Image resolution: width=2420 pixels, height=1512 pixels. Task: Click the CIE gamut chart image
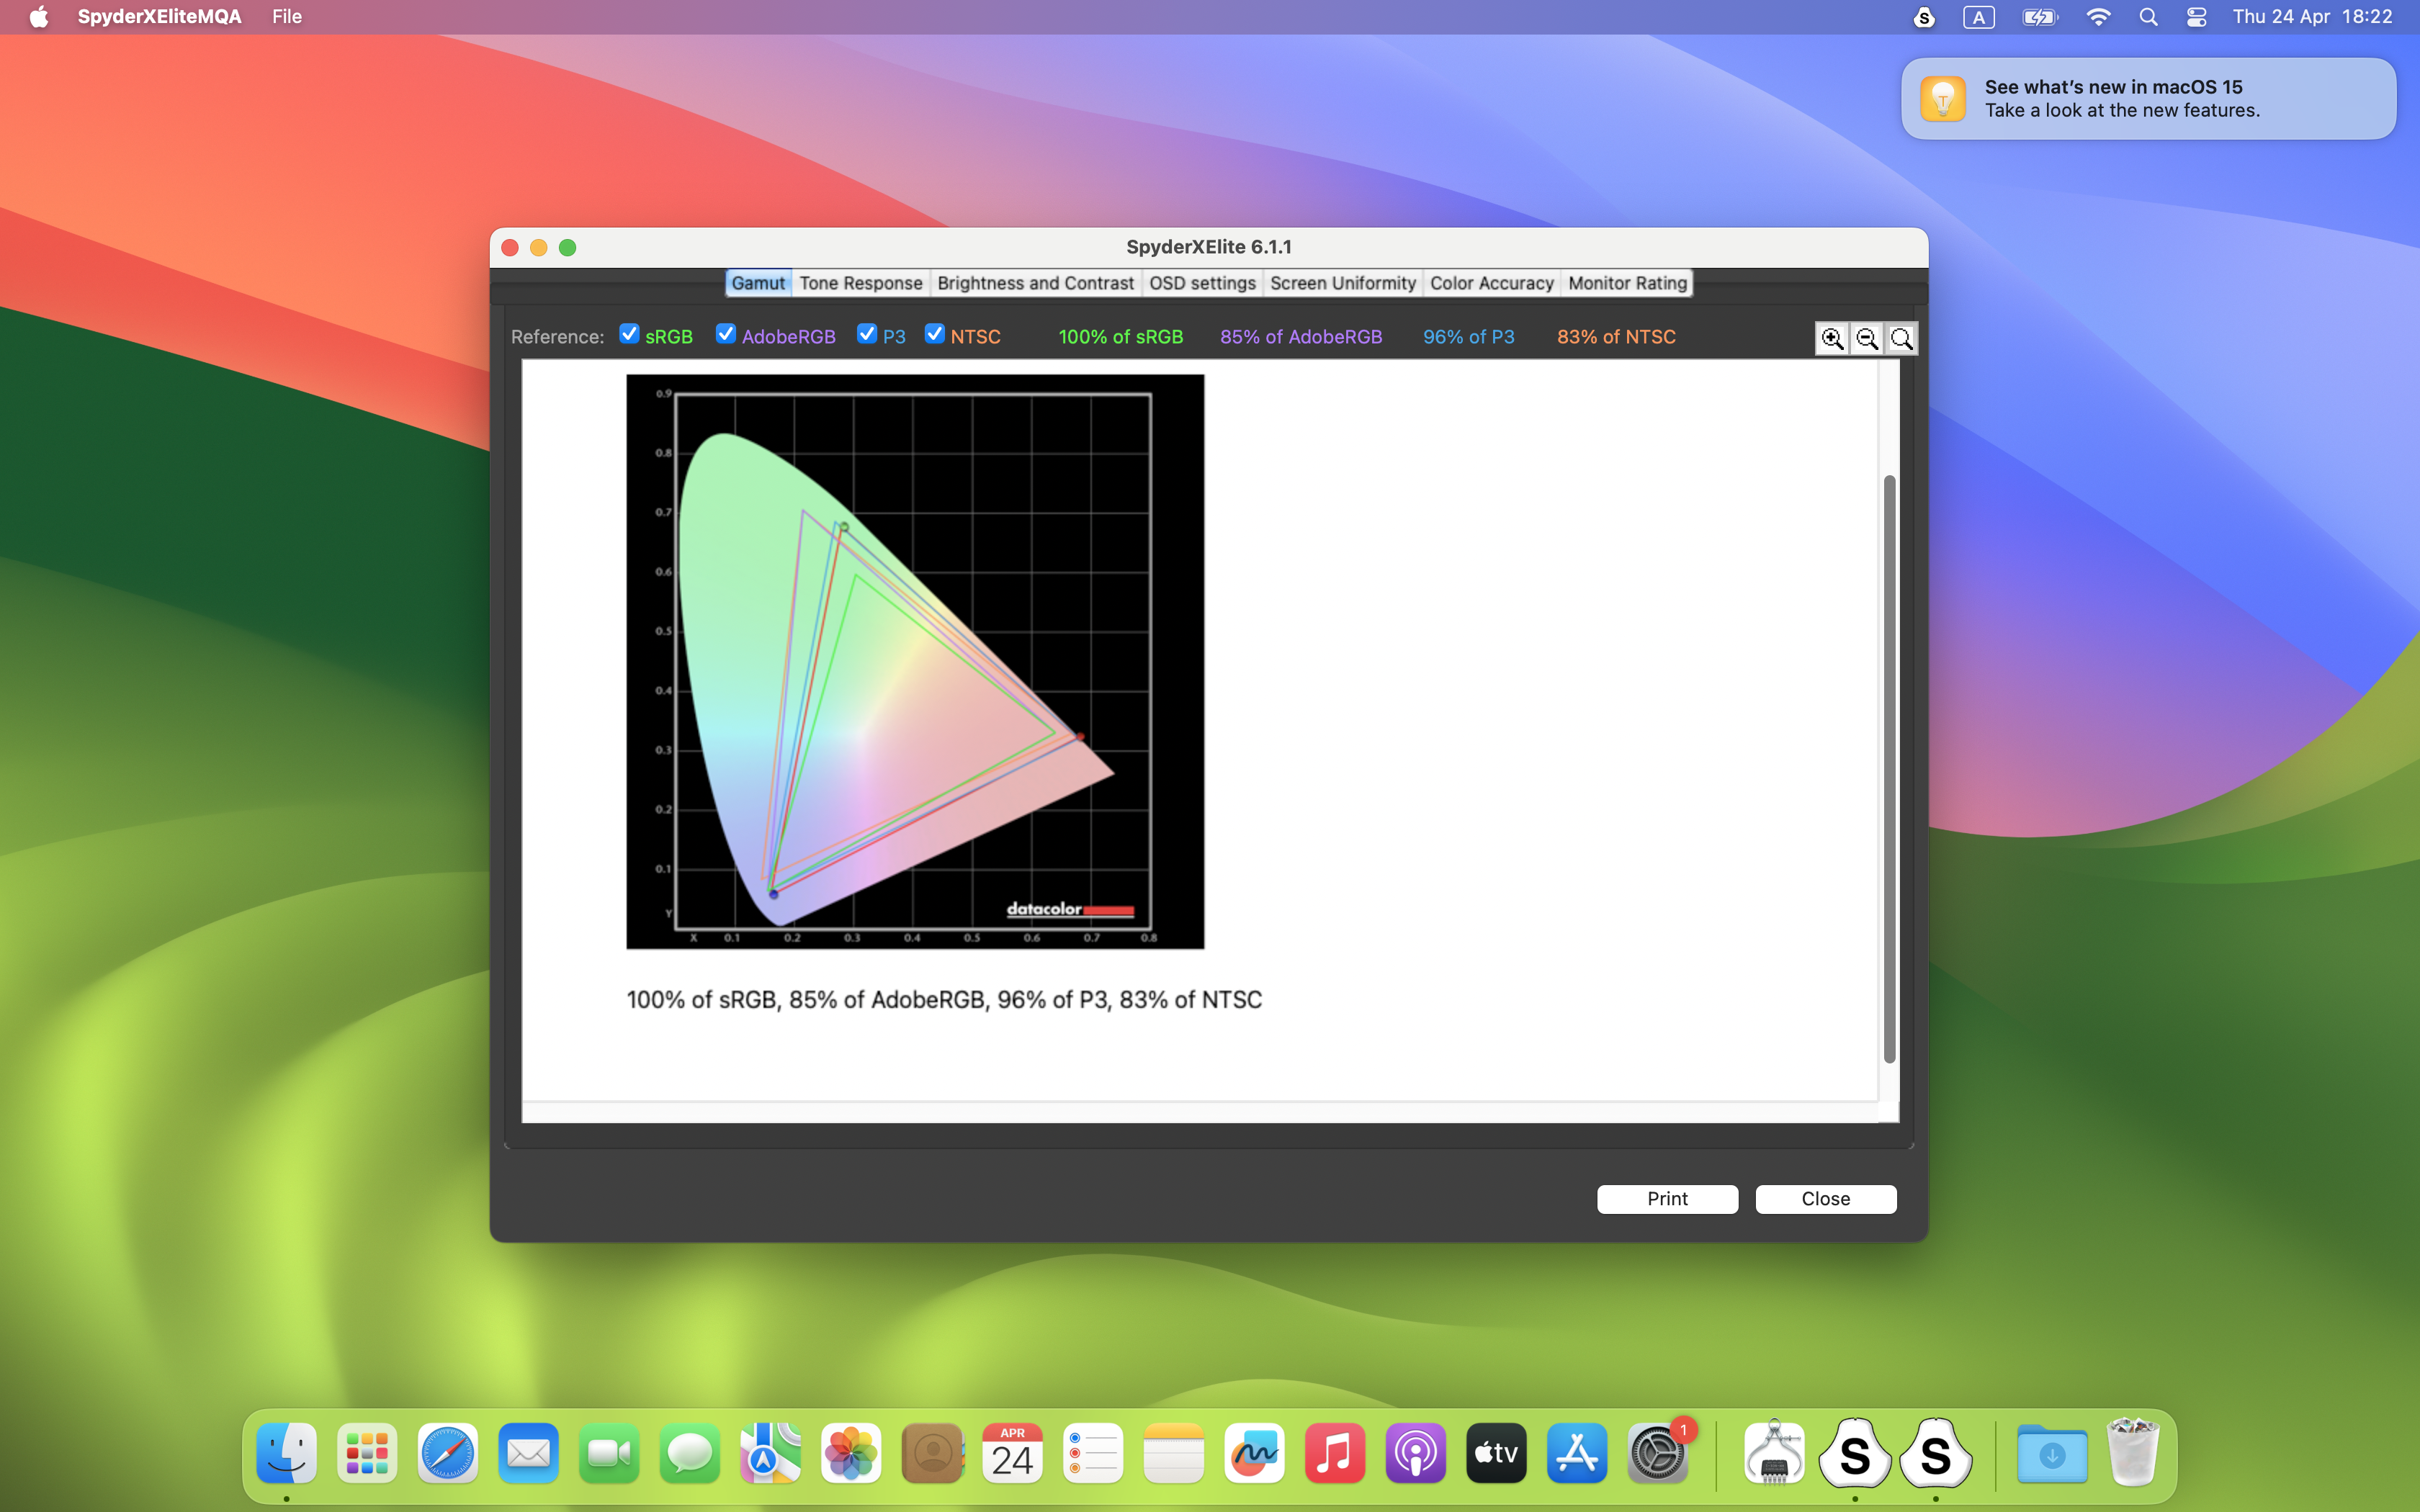915,661
